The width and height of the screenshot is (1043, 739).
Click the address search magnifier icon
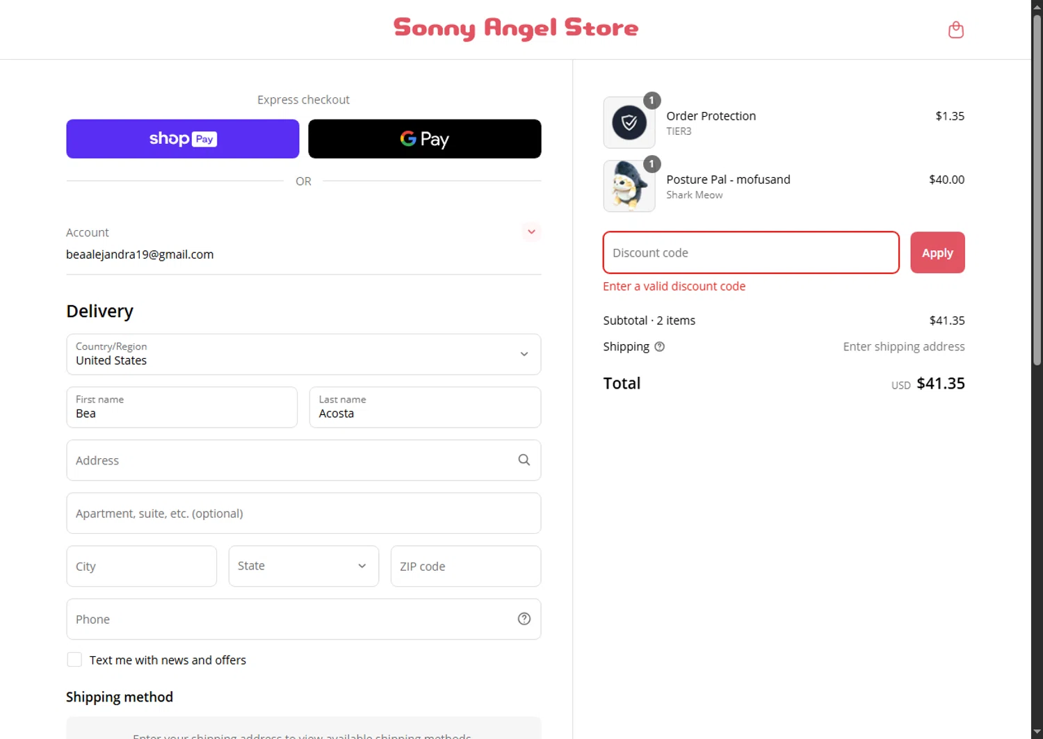524,460
